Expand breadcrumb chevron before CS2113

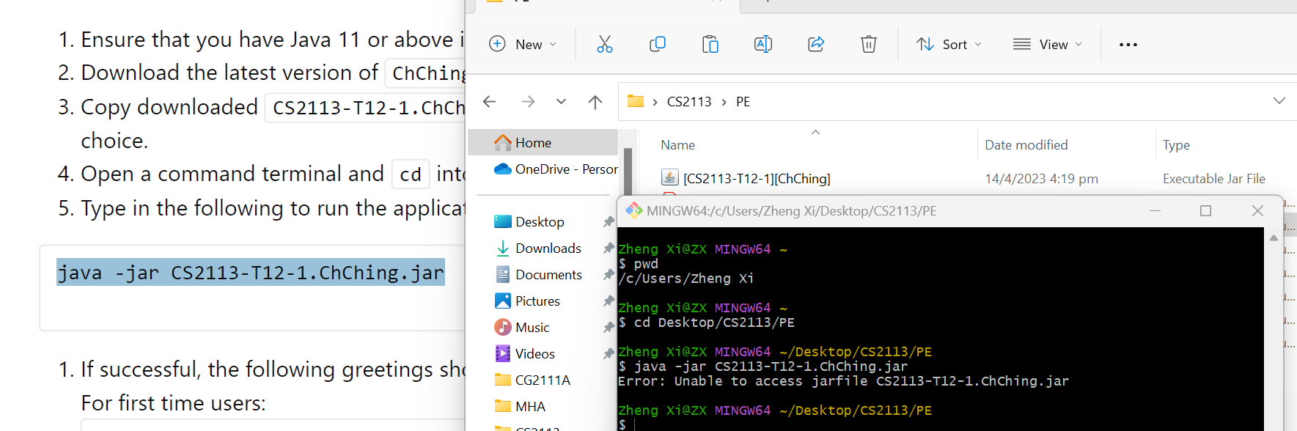point(655,102)
